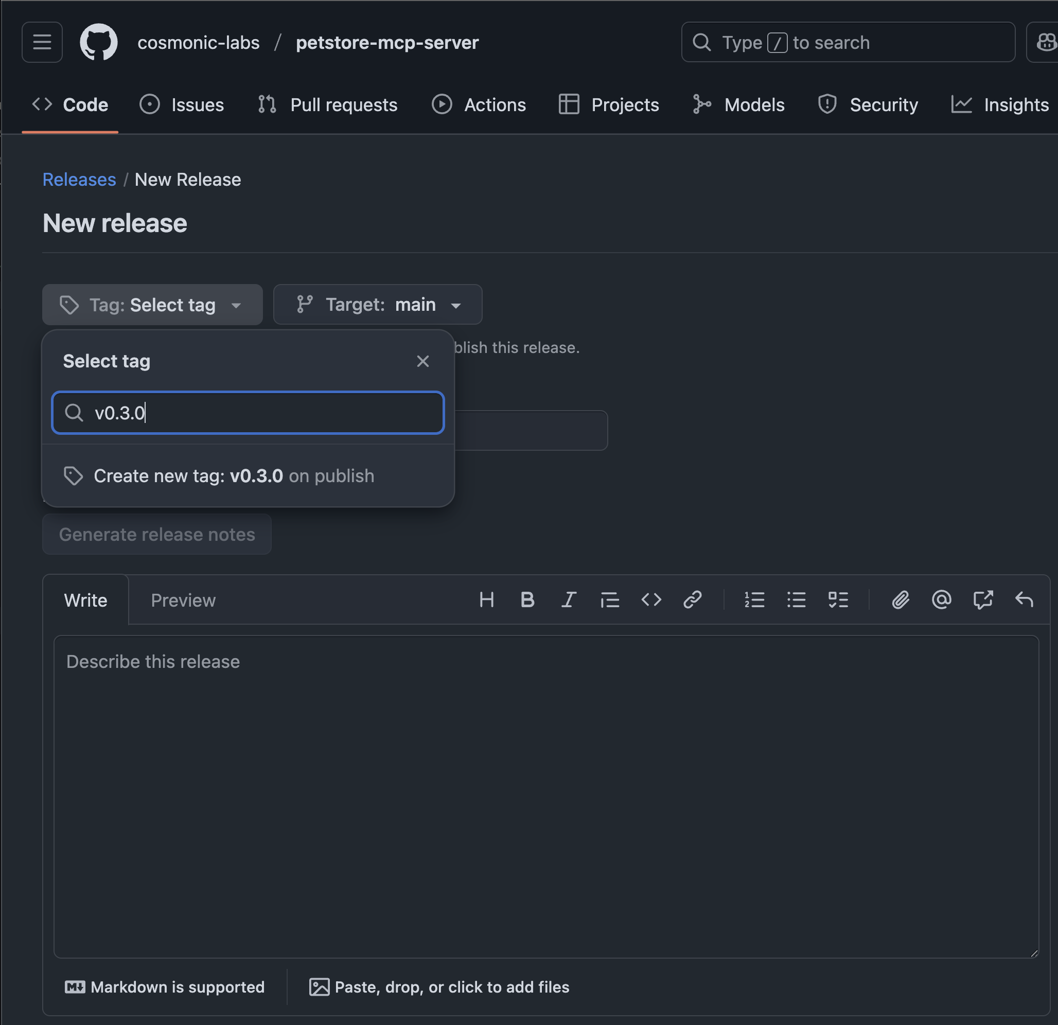Switch to the Preview tab
Image resolution: width=1058 pixels, height=1025 pixels.
183,600
